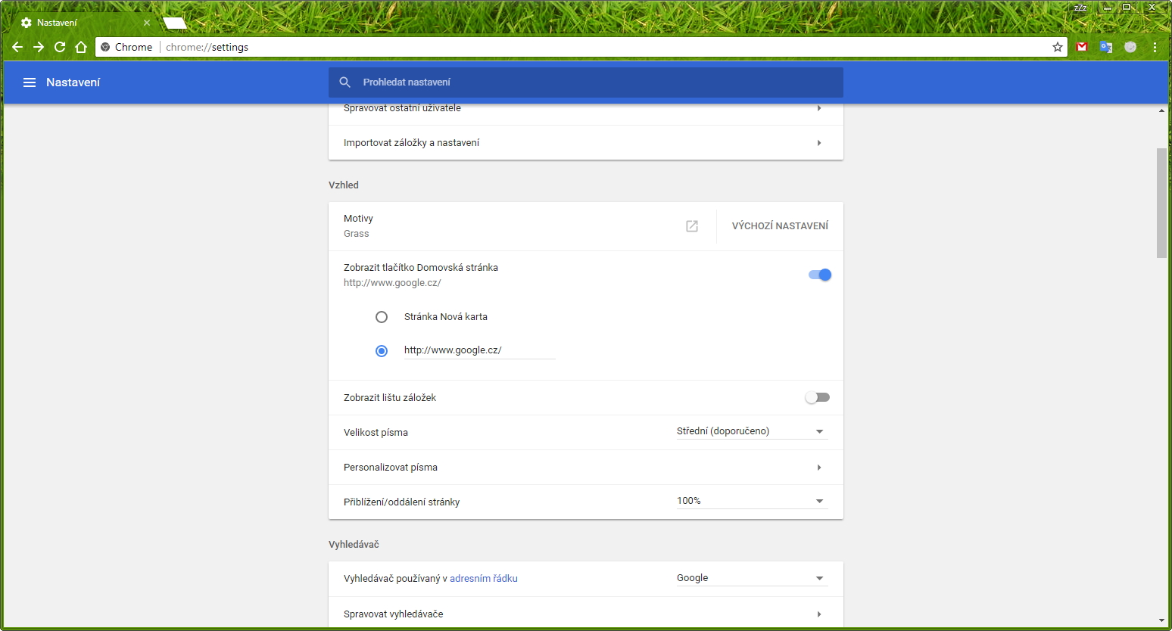The image size is (1172, 631).
Task: Click the vertical scrollbar thumb
Action: coord(1161,203)
